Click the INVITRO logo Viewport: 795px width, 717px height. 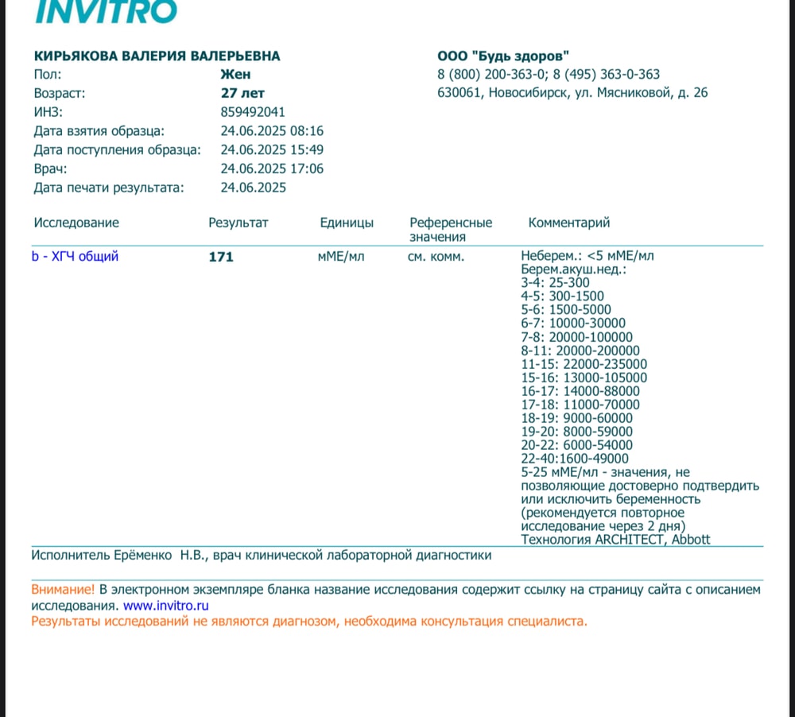click(106, 11)
